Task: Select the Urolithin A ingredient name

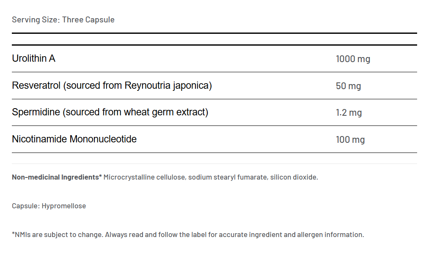Action: 34,58
